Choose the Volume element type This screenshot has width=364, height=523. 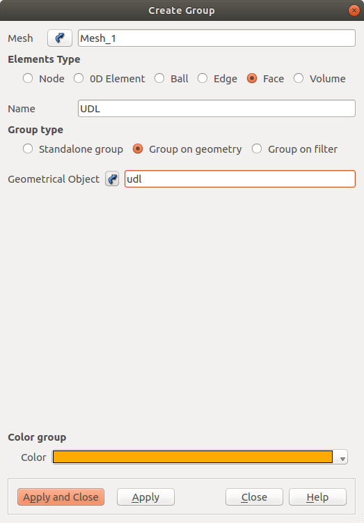coord(299,78)
